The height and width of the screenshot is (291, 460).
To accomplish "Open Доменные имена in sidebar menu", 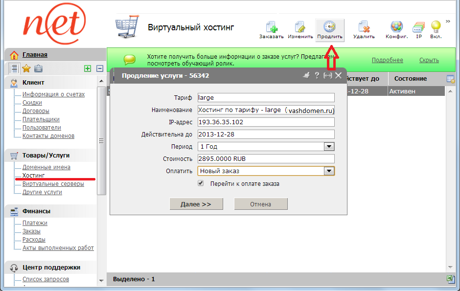I will coord(46,167).
